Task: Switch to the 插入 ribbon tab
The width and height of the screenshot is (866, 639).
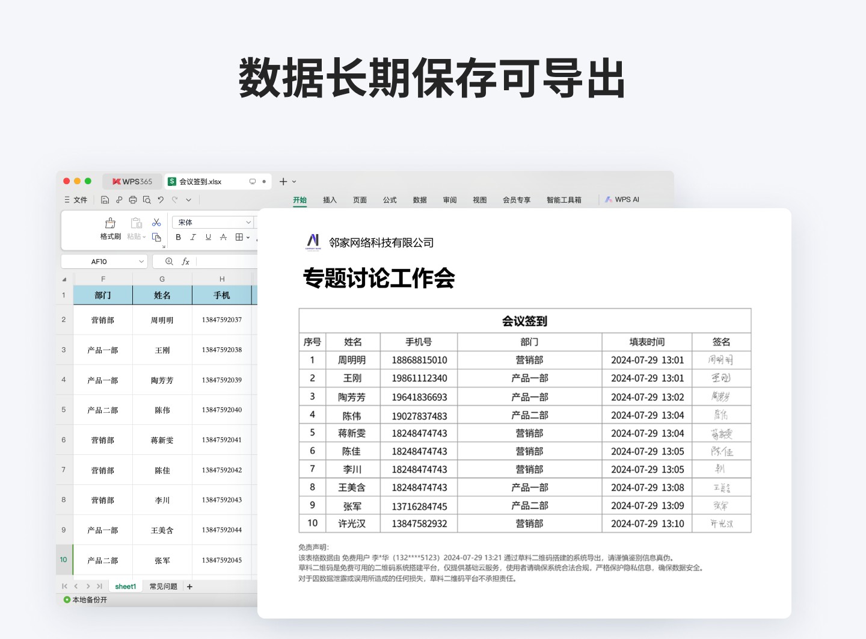Action: [330, 200]
